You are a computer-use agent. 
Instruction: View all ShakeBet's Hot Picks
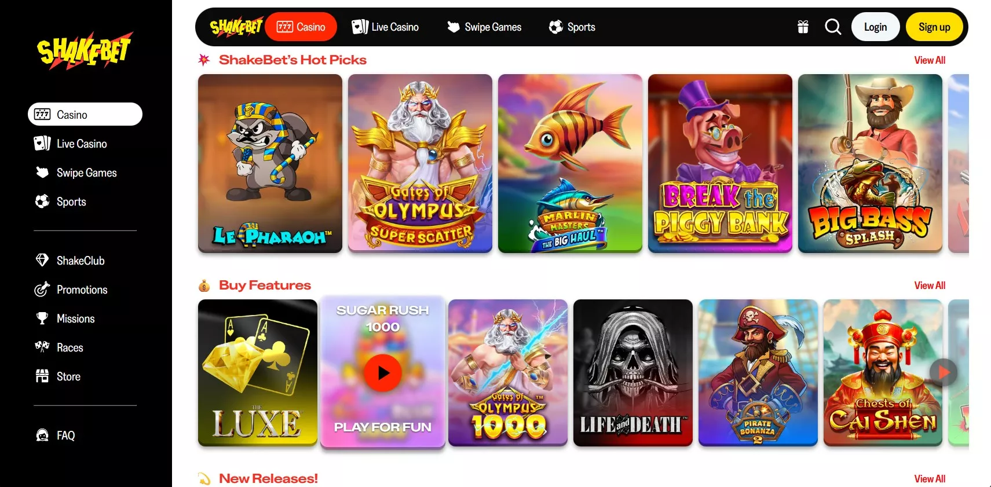click(x=930, y=60)
